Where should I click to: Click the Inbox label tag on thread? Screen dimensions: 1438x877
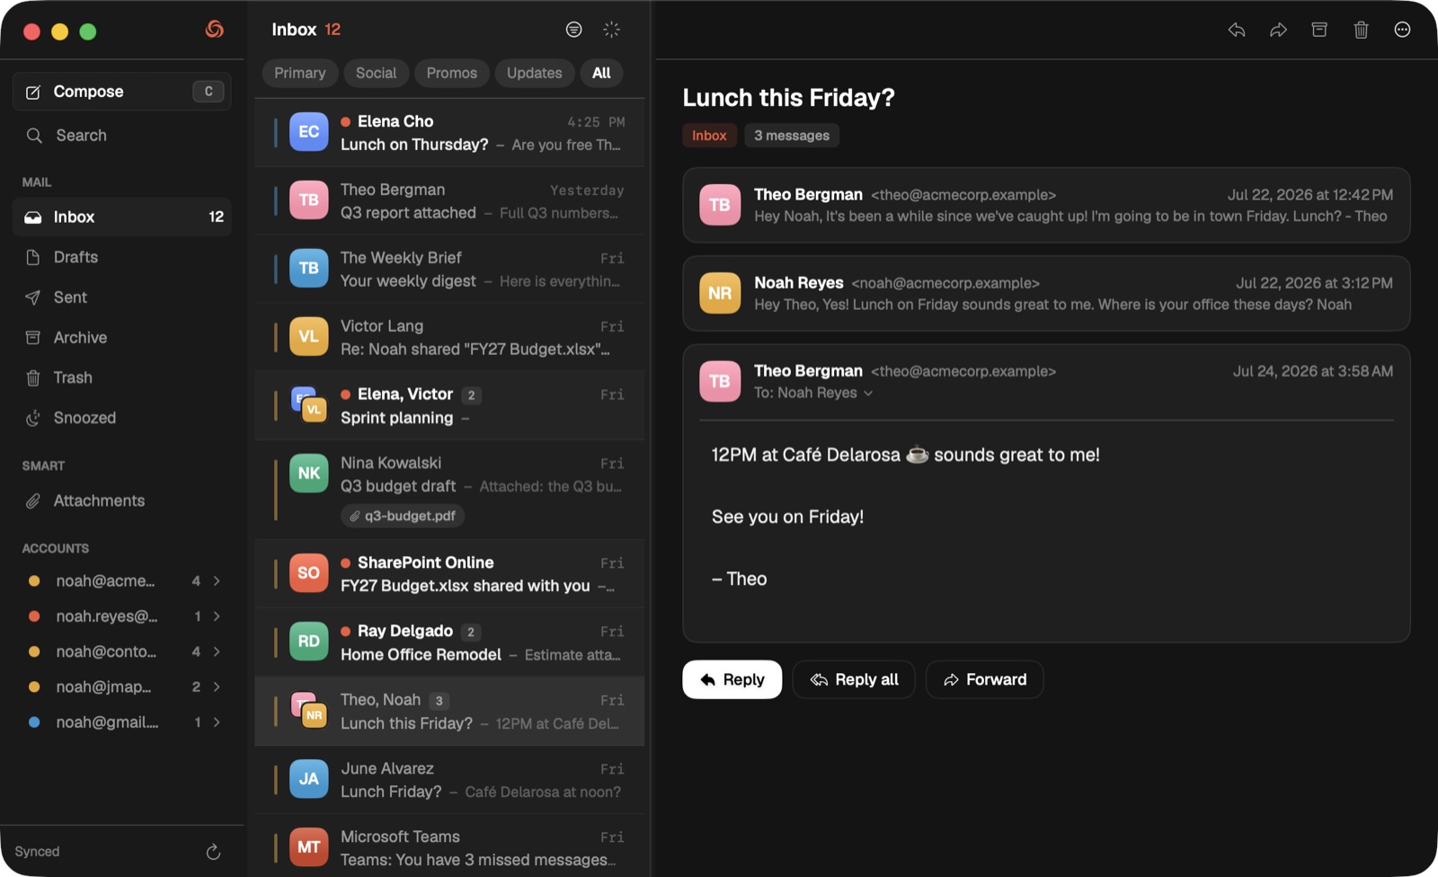pos(709,136)
